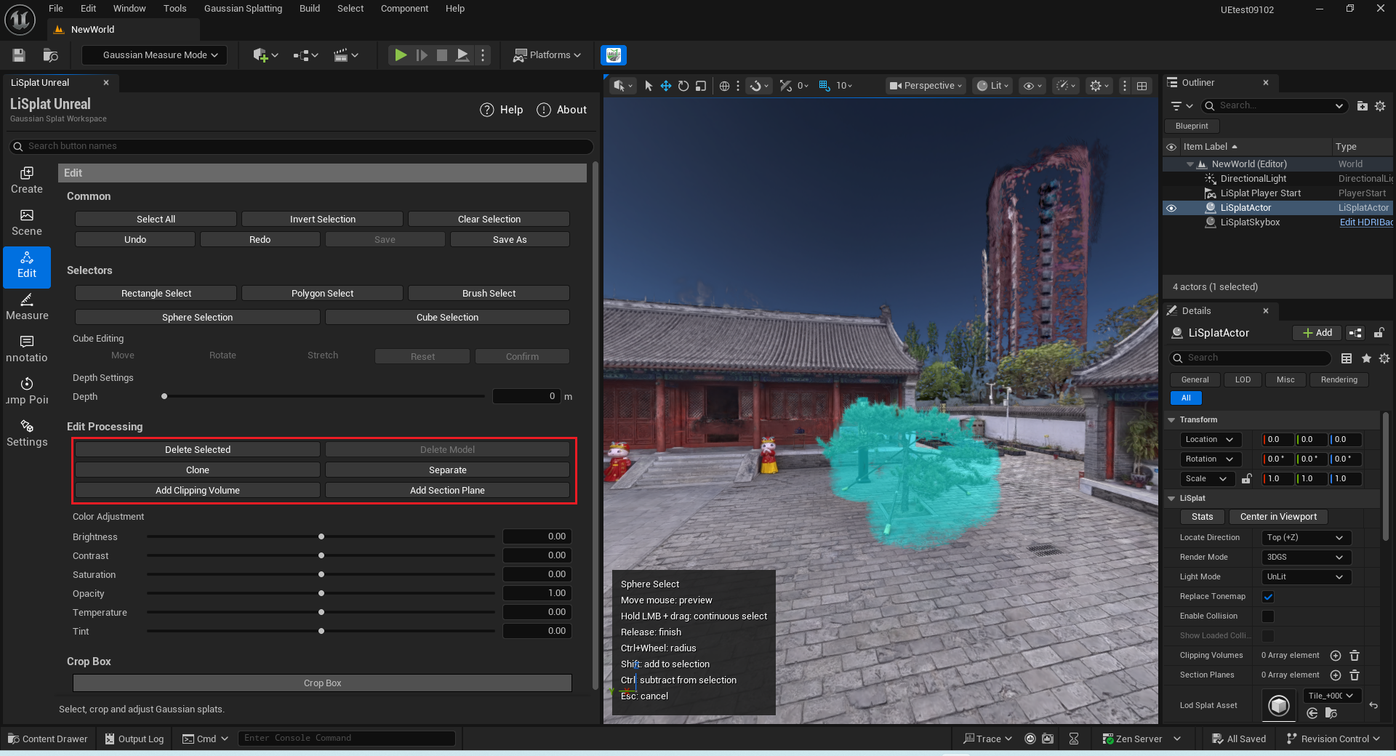
Task: Open the Build menu
Action: [310, 9]
